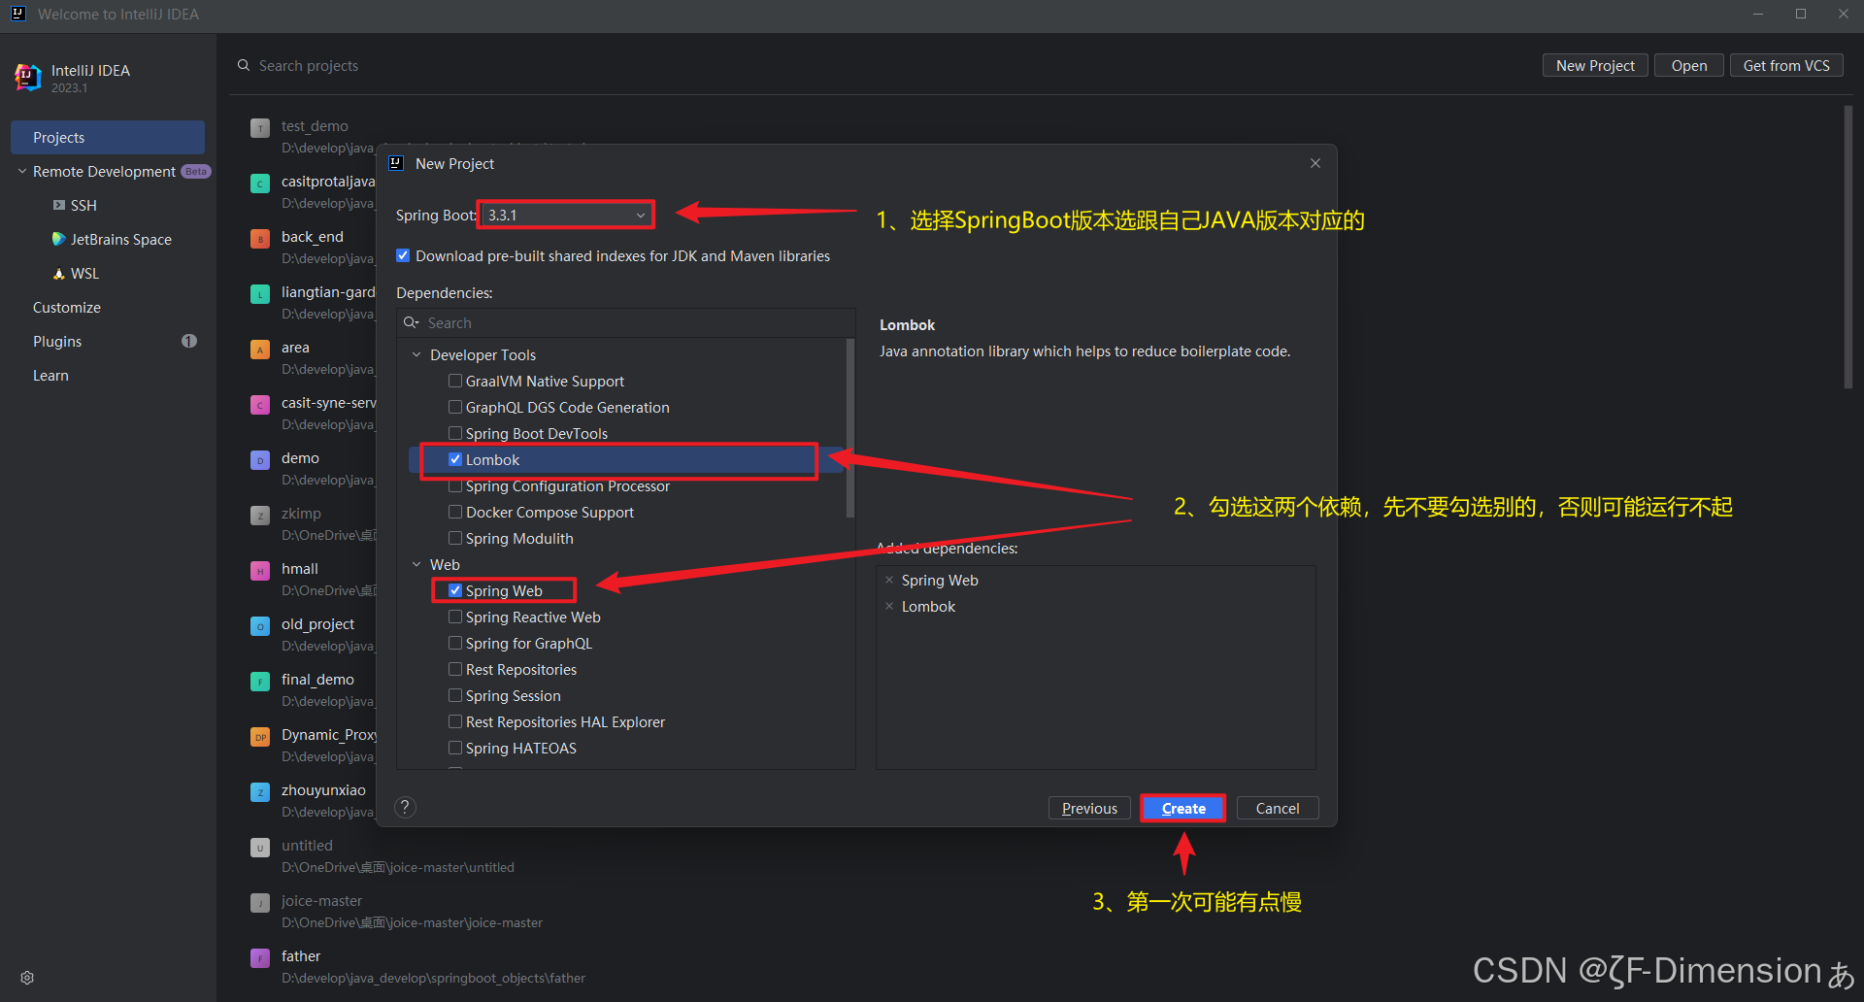Open the Spring Boot version dropdown
This screenshot has height=1002, width=1864.
(x=567, y=215)
